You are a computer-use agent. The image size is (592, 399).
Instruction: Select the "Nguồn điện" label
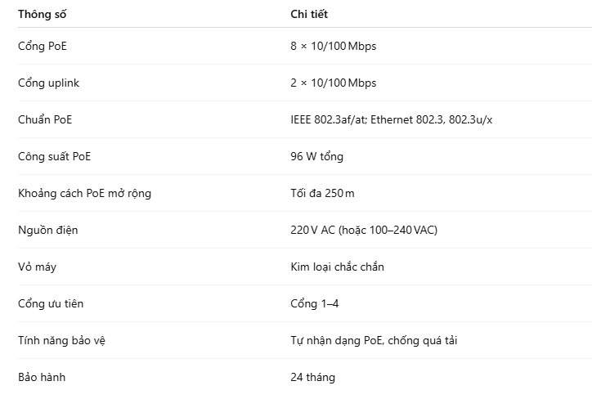(47, 230)
